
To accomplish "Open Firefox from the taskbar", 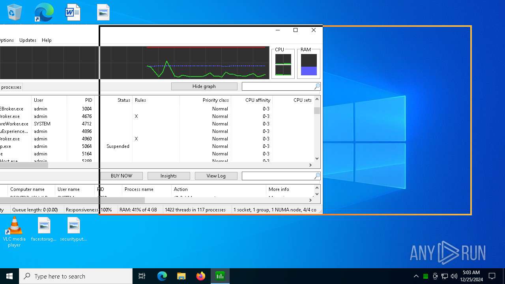I will pyautogui.click(x=200, y=276).
